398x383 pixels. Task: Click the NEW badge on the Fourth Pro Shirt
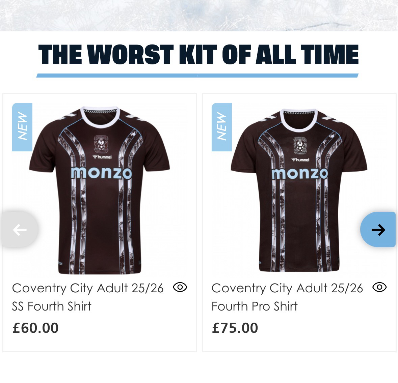(x=222, y=127)
